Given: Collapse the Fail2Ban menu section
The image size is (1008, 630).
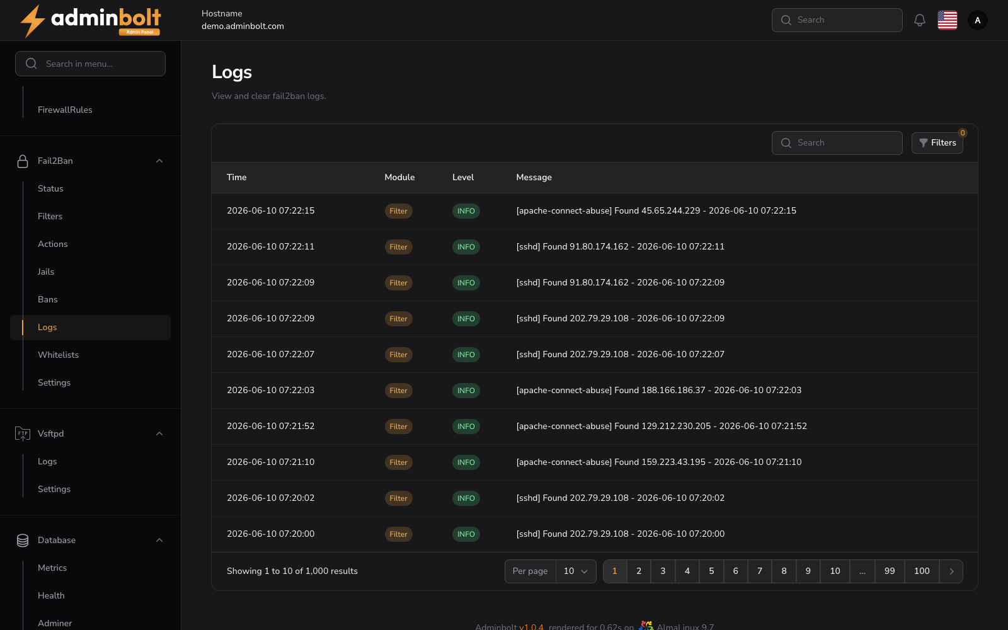Looking at the screenshot, I should click(x=159, y=161).
